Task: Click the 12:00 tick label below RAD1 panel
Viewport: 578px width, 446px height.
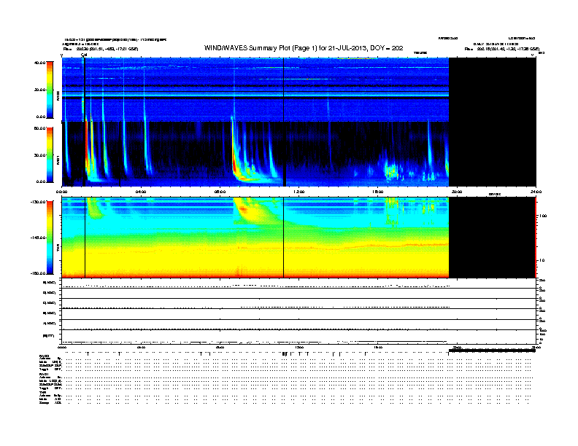Action: [299, 192]
